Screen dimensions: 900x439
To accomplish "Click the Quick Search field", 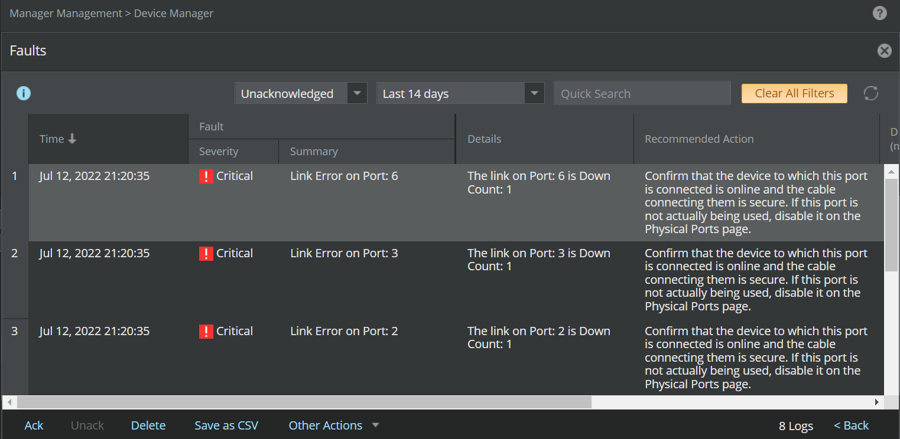I will pyautogui.click(x=642, y=93).
